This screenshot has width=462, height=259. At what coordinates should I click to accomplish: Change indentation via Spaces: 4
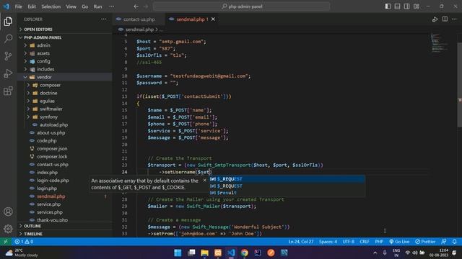[328, 242]
